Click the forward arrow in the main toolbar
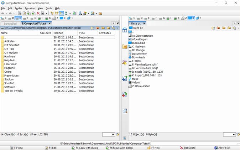Screen dimensions: 240x150 (x=10, y=13)
